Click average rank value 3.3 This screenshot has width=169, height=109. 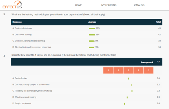point(158,91)
